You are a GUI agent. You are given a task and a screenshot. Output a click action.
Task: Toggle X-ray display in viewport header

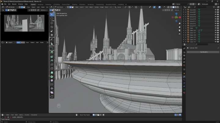point(168,7)
